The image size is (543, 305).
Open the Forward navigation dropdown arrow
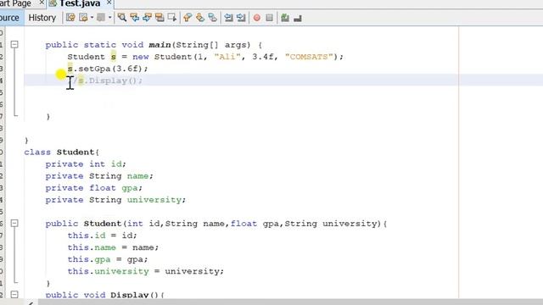(109, 18)
